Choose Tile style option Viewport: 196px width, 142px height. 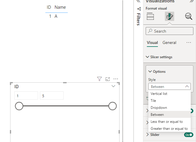coord(169,101)
